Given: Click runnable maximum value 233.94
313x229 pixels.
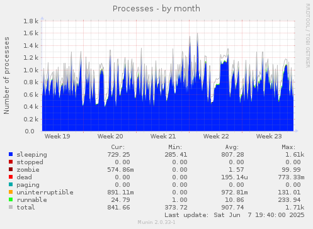Looking at the screenshot, I should coord(289,200).
